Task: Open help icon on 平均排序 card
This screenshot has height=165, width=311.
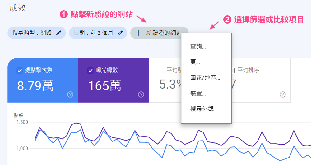Action: [283, 94]
